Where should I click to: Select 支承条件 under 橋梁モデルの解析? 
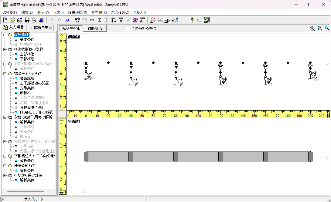[x=27, y=88]
